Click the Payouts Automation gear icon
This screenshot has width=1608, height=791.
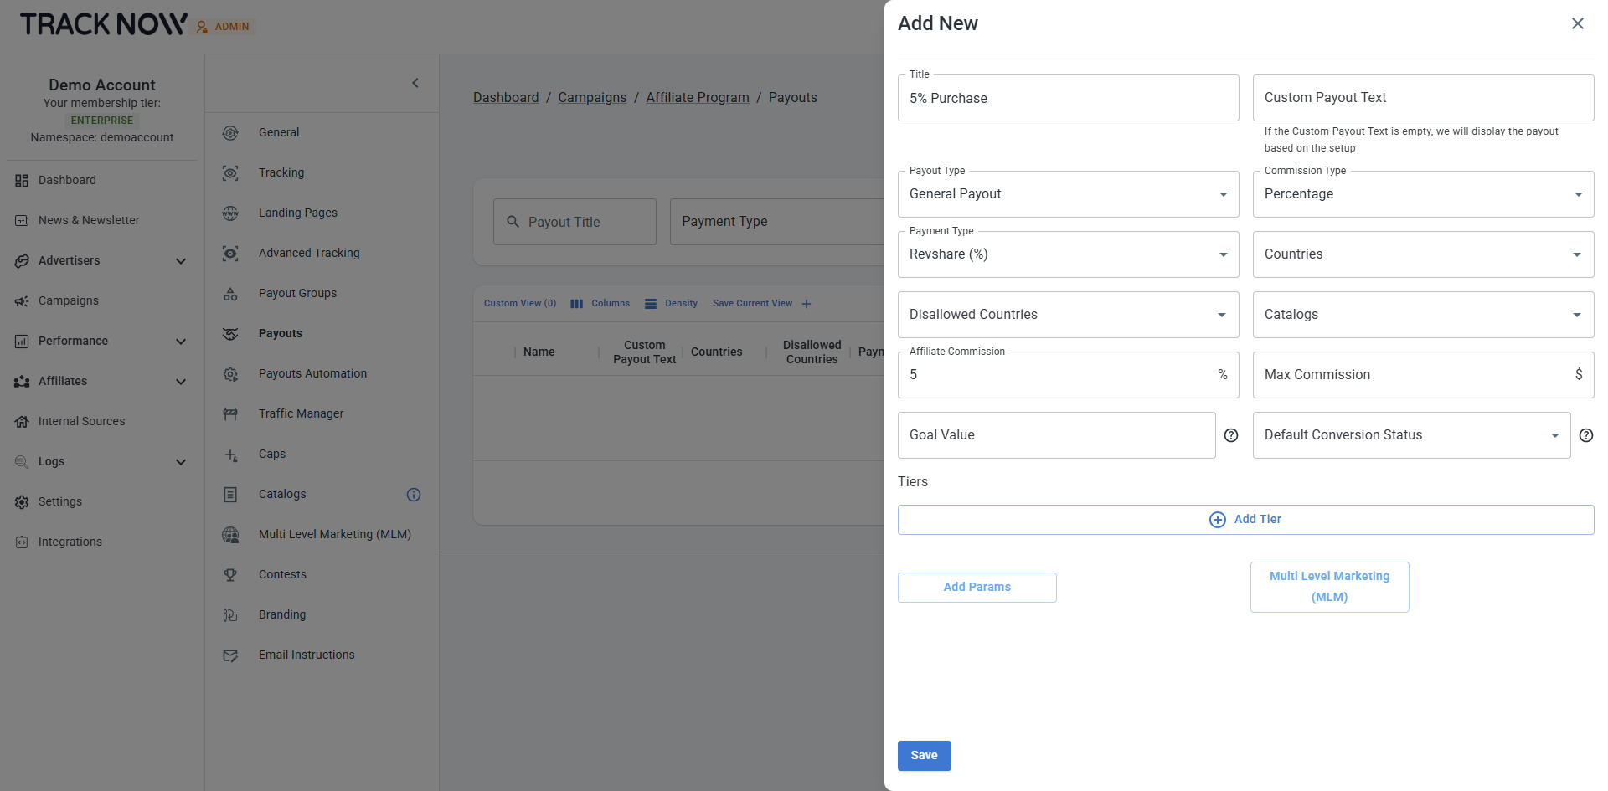[x=230, y=374]
